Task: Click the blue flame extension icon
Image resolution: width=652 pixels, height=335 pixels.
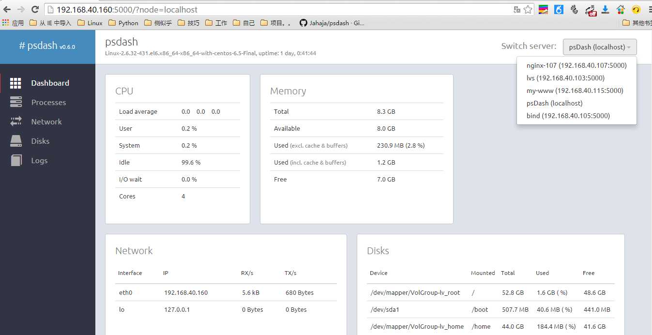Action: click(x=559, y=9)
